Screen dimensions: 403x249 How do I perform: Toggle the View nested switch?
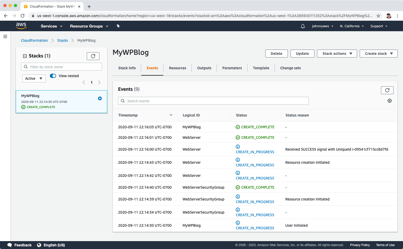(x=53, y=76)
